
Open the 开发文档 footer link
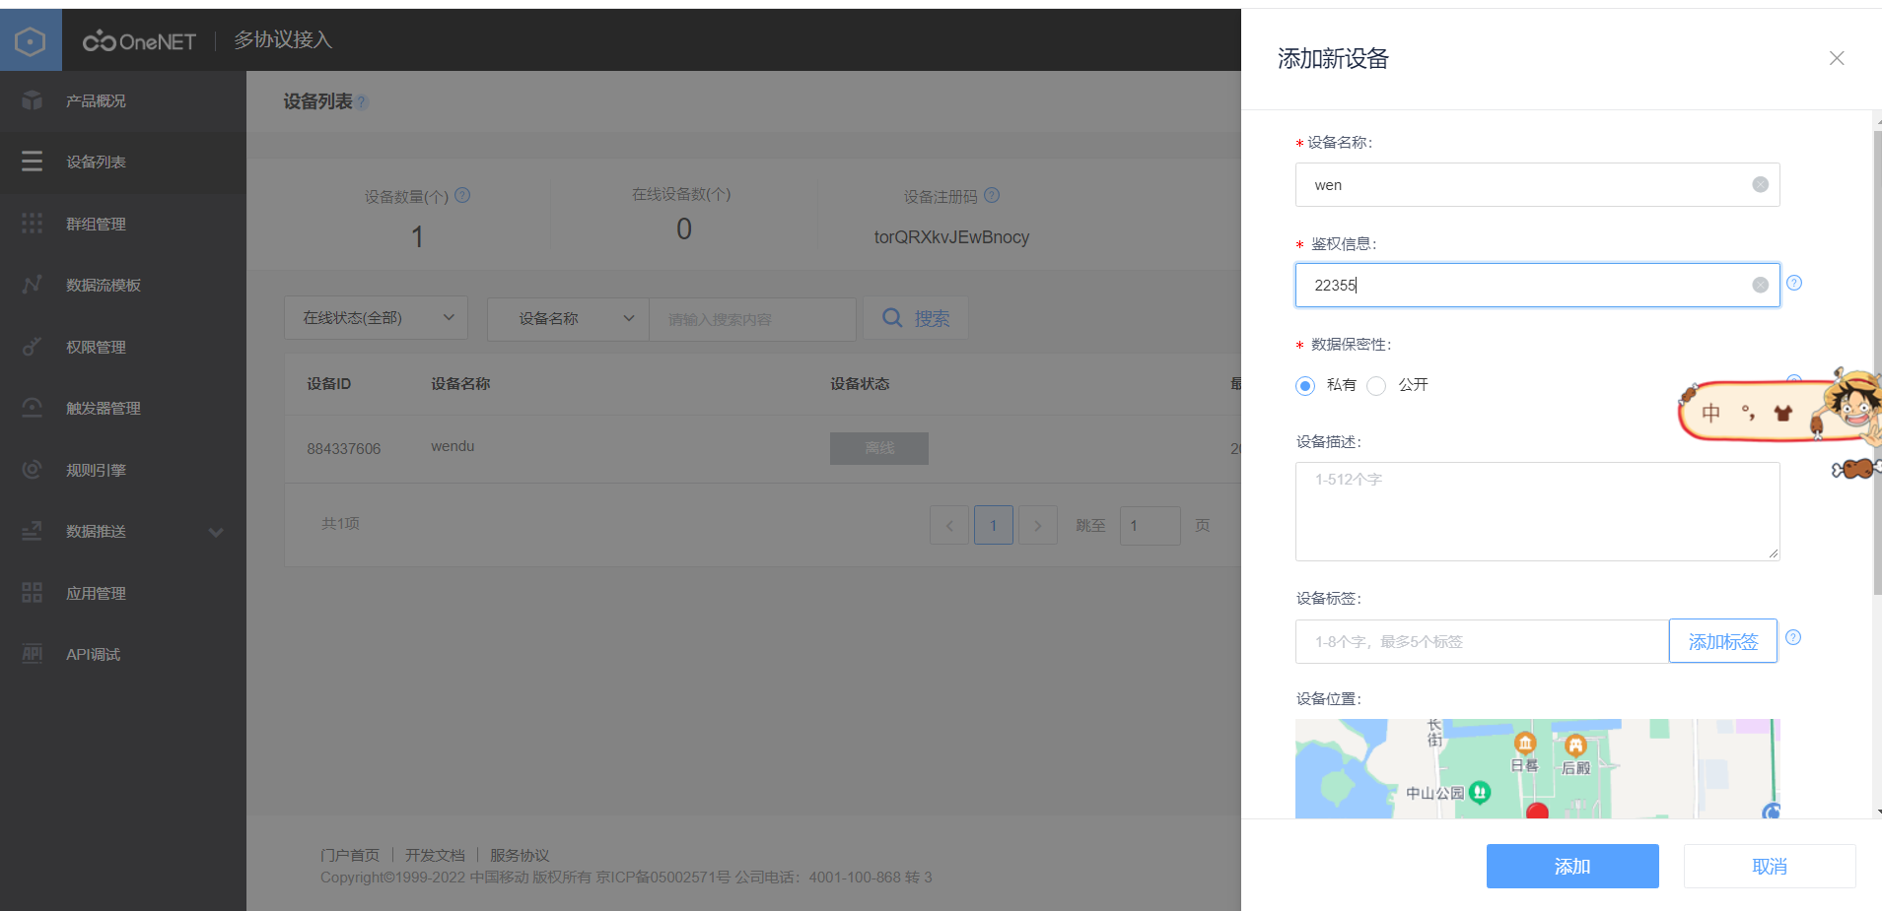(x=434, y=854)
